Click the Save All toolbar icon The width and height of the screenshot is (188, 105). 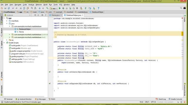(x=5, y=8)
